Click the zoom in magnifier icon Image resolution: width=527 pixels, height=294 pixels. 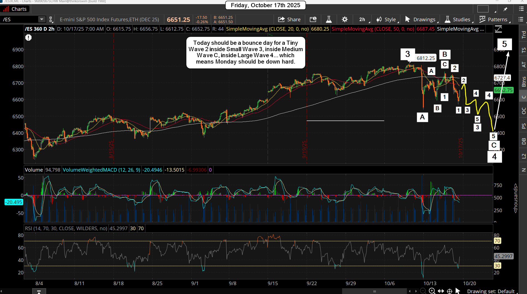pyautogui.click(x=432, y=291)
